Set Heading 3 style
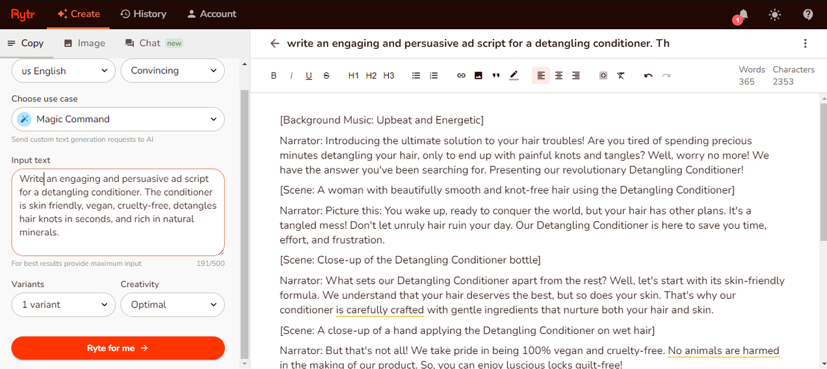The image size is (827, 369). pos(389,75)
